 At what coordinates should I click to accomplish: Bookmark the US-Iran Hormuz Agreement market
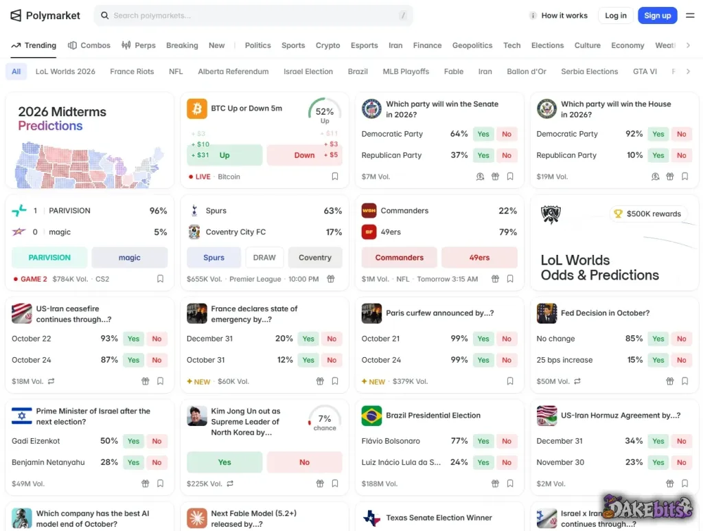click(x=684, y=483)
